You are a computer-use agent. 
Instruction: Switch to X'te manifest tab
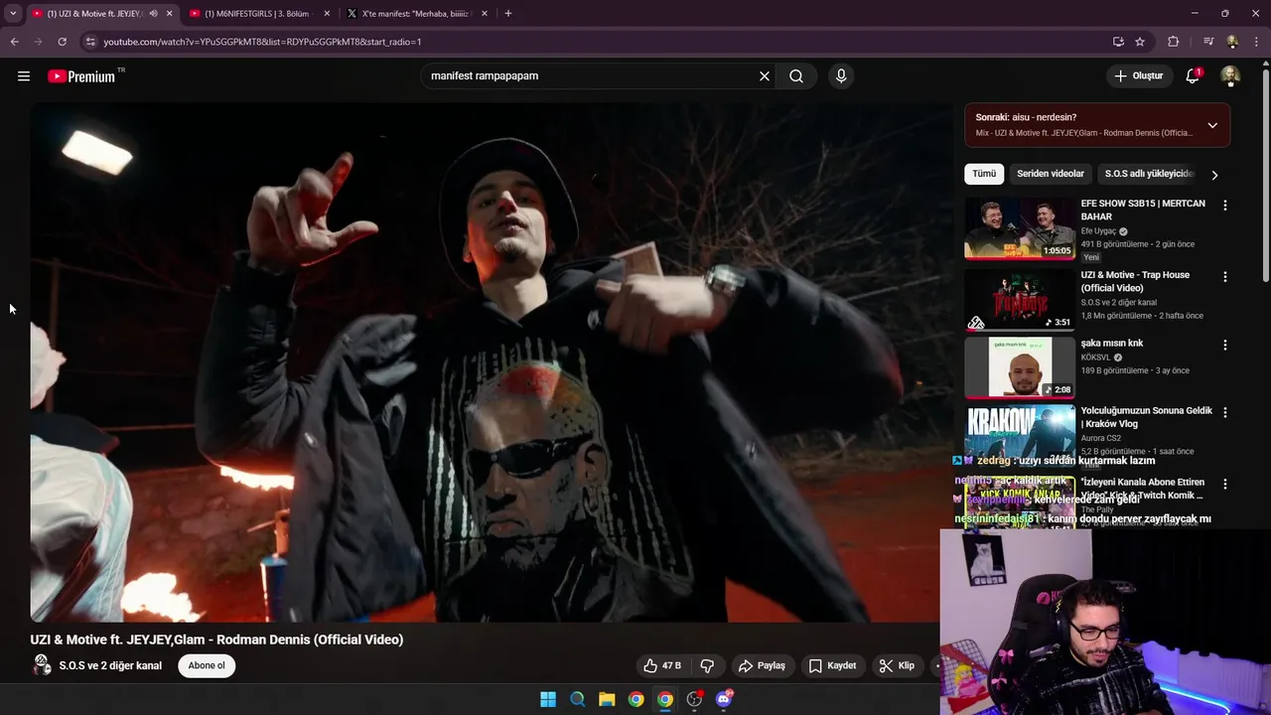(415, 14)
